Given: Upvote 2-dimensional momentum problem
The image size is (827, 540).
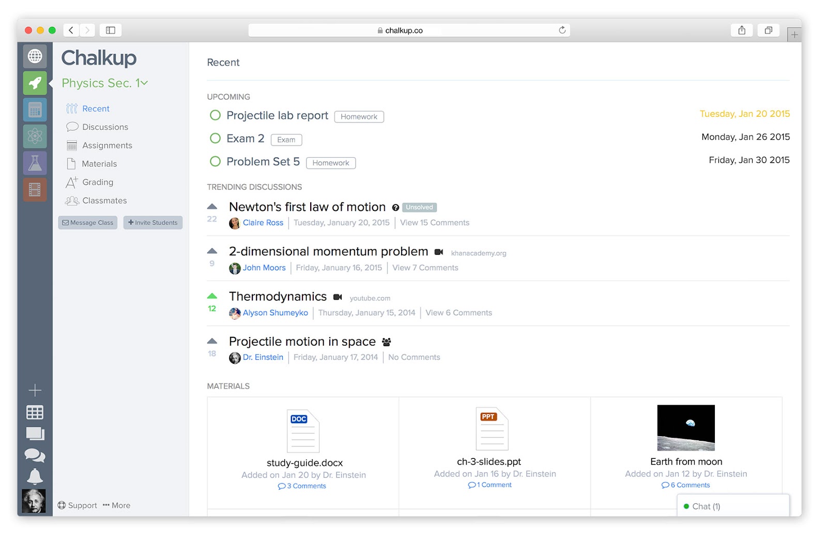Looking at the screenshot, I should point(212,251).
